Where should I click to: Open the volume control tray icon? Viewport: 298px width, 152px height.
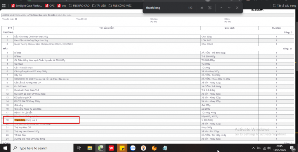(x=269, y=148)
